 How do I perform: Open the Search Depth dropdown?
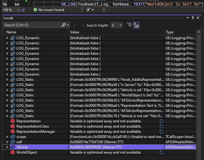click(x=116, y=25)
